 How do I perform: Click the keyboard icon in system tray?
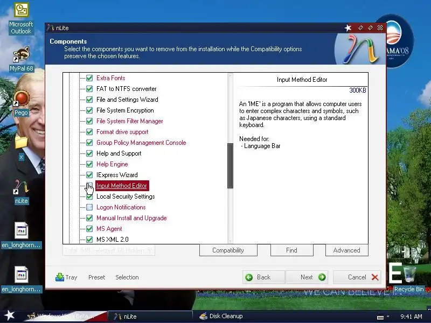pos(380,317)
